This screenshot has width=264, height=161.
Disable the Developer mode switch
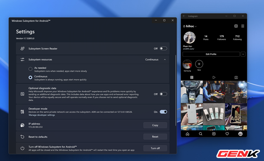tap(163, 112)
